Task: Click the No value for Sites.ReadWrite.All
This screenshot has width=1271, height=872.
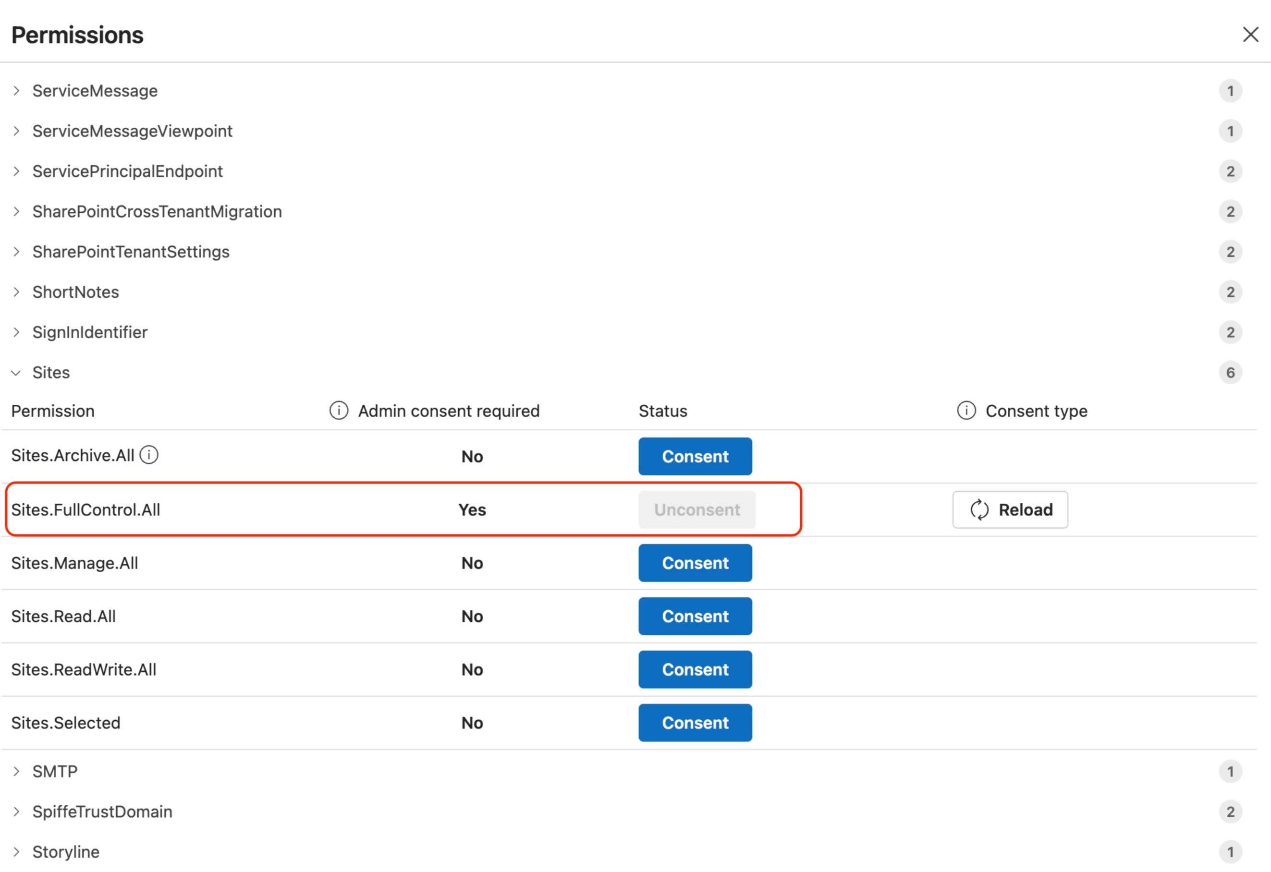Action: click(x=472, y=670)
